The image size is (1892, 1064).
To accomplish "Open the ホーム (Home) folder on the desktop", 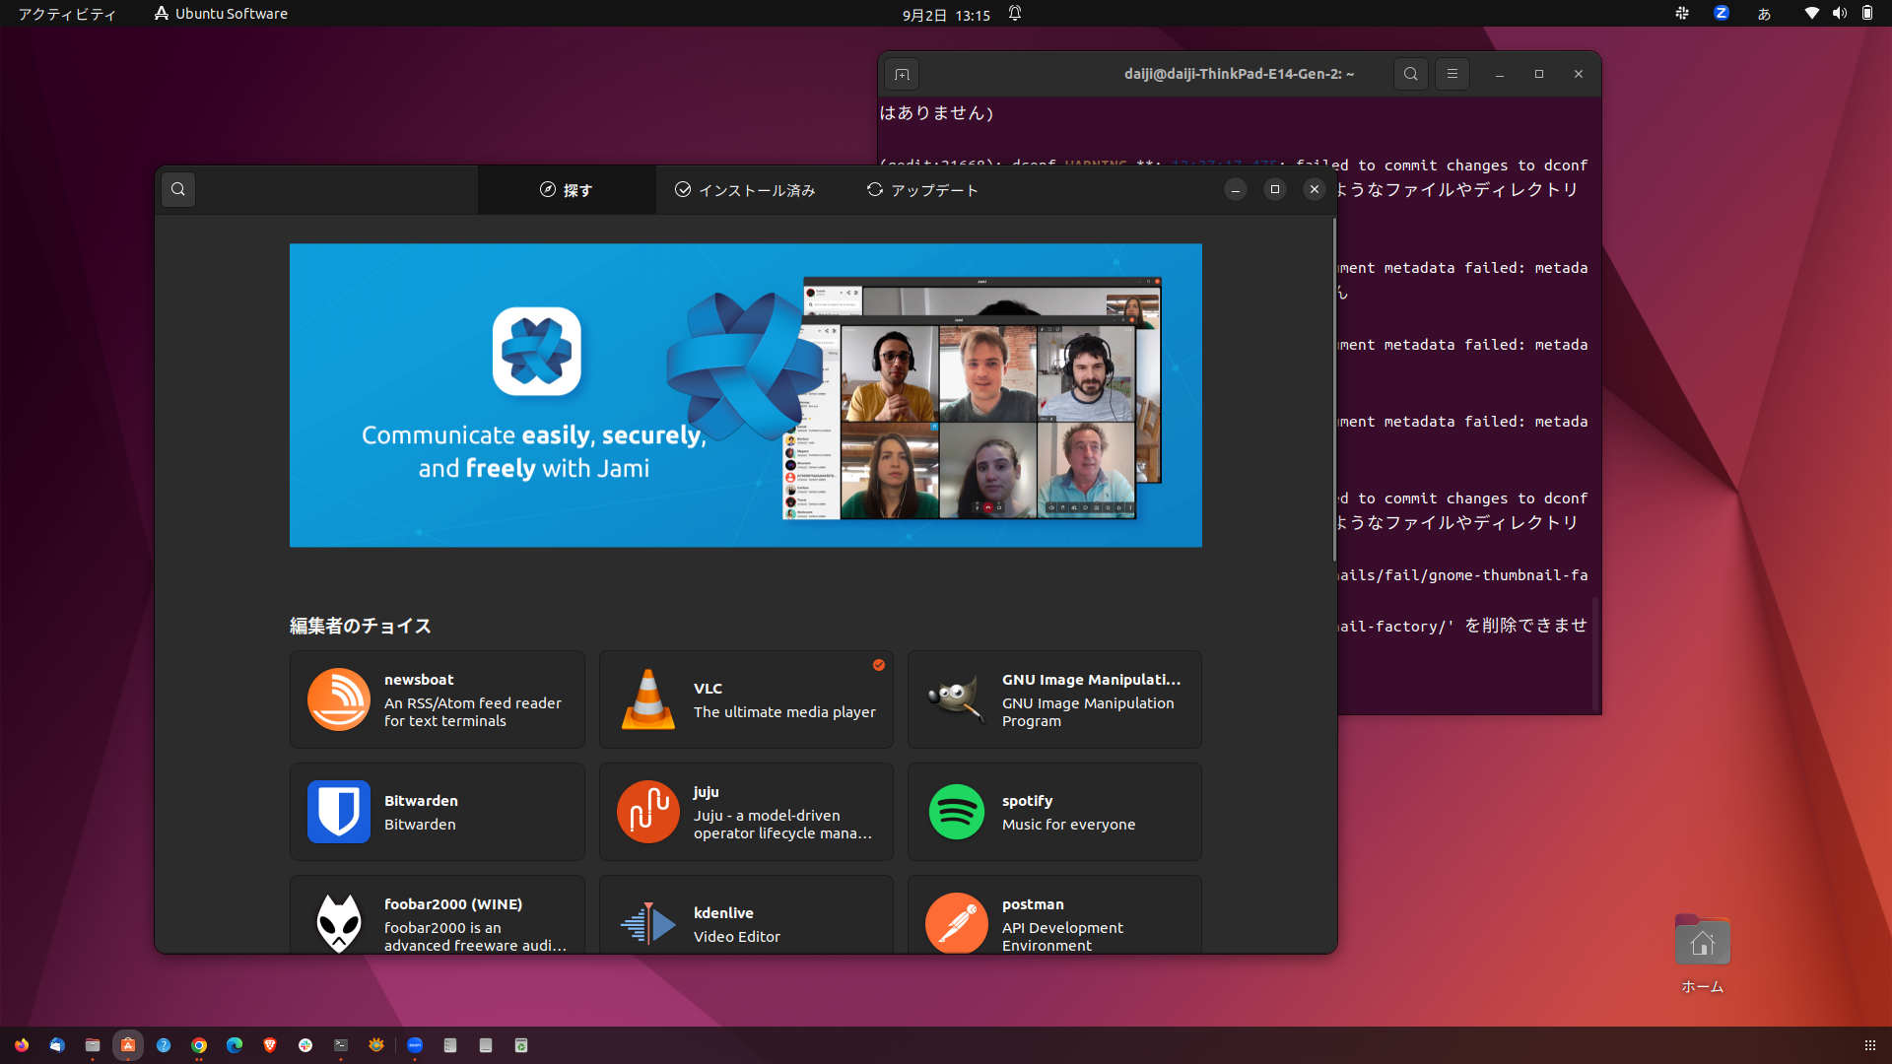I will click(1702, 954).
